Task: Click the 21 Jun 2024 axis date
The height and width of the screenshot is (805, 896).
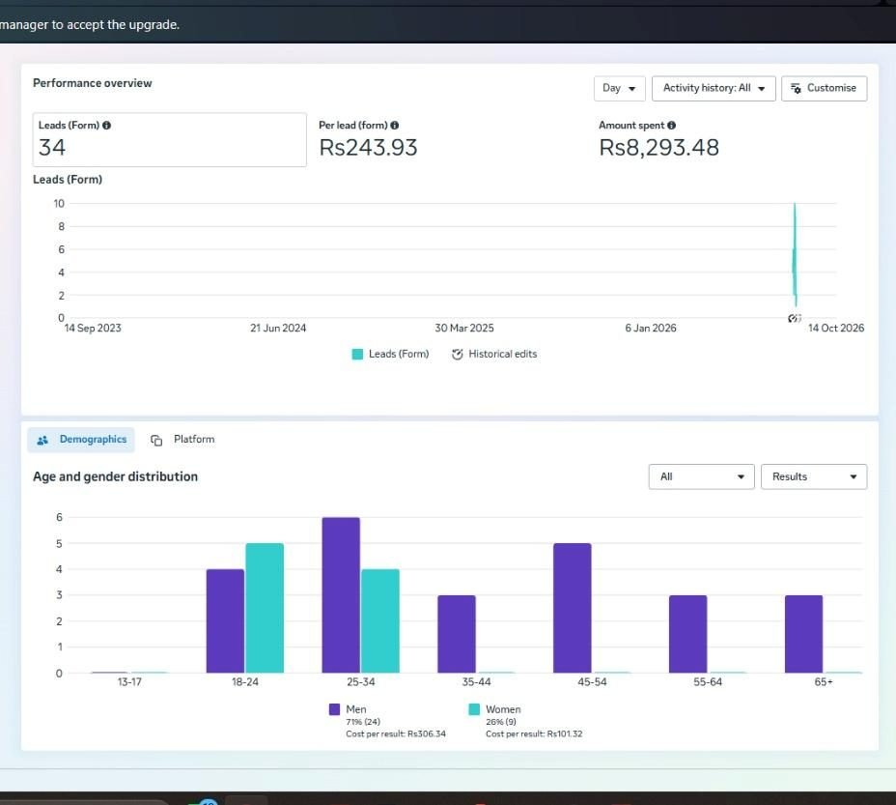Action: [x=278, y=328]
